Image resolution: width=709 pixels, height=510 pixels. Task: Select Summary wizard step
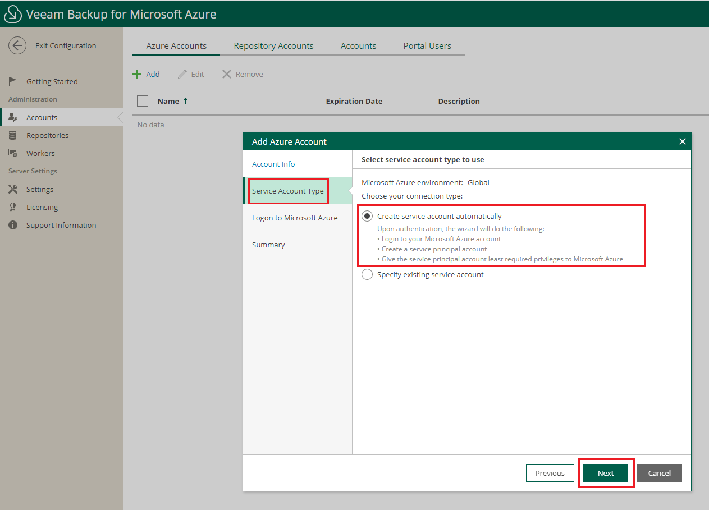[x=298, y=245]
